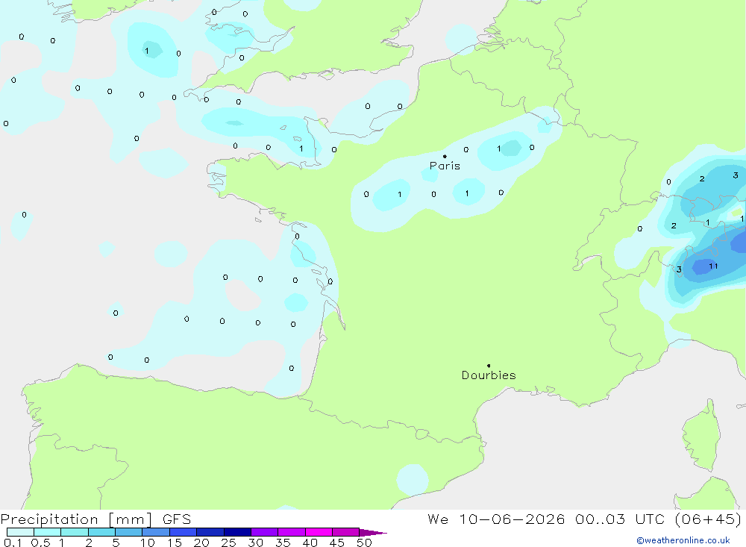Select the 'Precipitation [mm]' title text
This screenshot has width=746, height=547.
coord(76,519)
